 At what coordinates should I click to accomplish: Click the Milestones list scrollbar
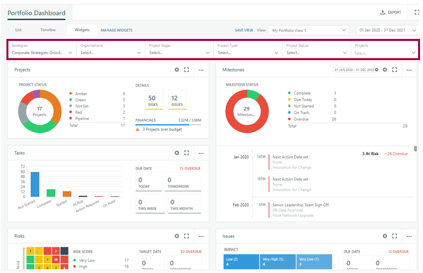(x=416, y=148)
